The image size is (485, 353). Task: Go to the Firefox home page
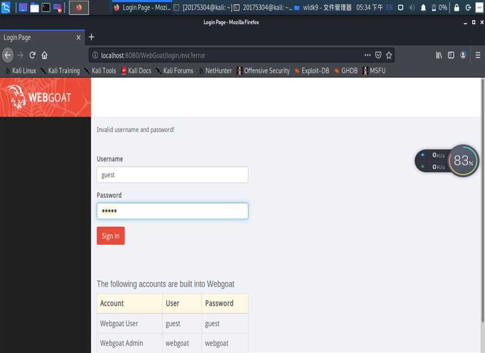point(45,55)
